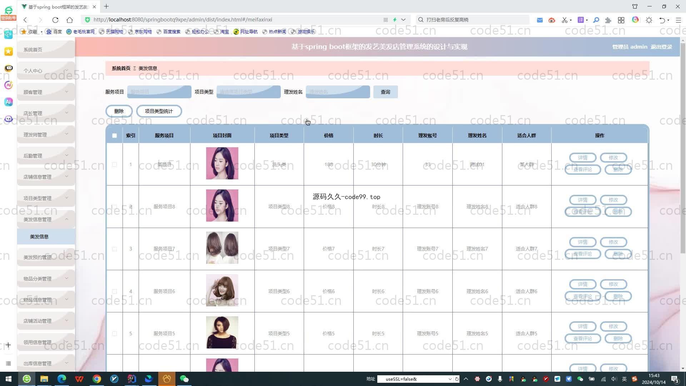Click the IntelliJ IDEA taskbar icon
Viewport: 686px width, 386px height.
(132, 379)
